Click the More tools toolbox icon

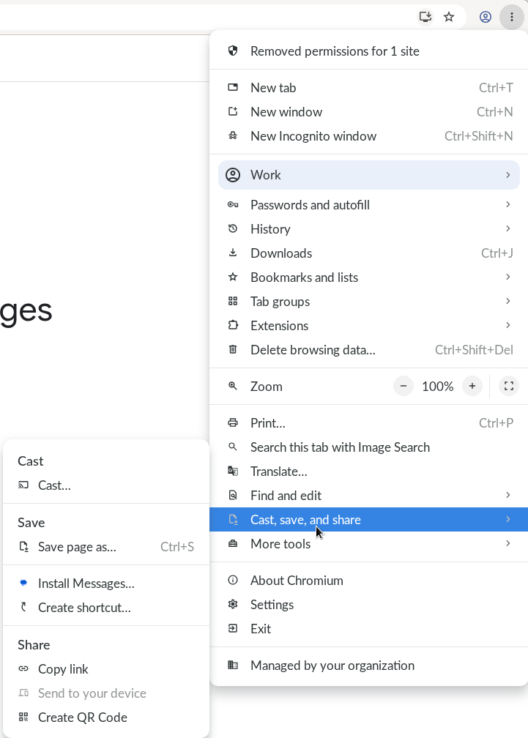pyautogui.click(x=233, y=543)
